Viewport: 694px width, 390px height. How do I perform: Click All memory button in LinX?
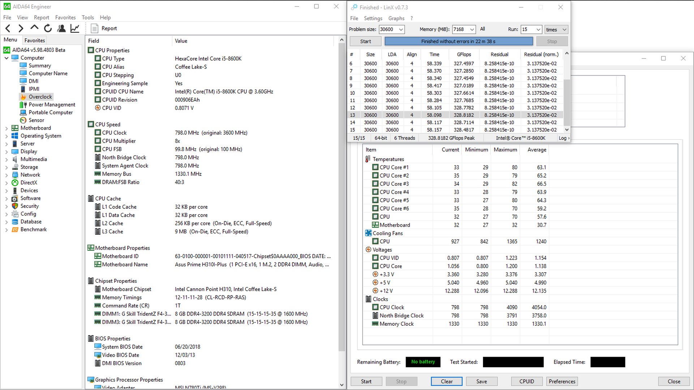click(483, 29)
